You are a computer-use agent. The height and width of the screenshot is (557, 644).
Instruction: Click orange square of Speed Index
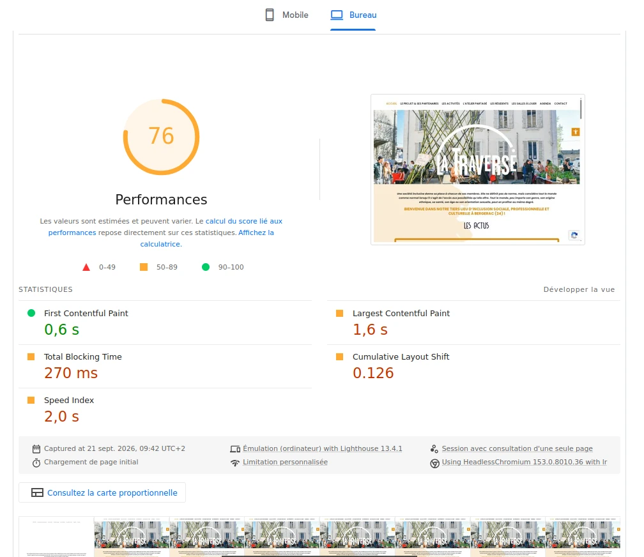pyautogui.click(x=31, y=400)
